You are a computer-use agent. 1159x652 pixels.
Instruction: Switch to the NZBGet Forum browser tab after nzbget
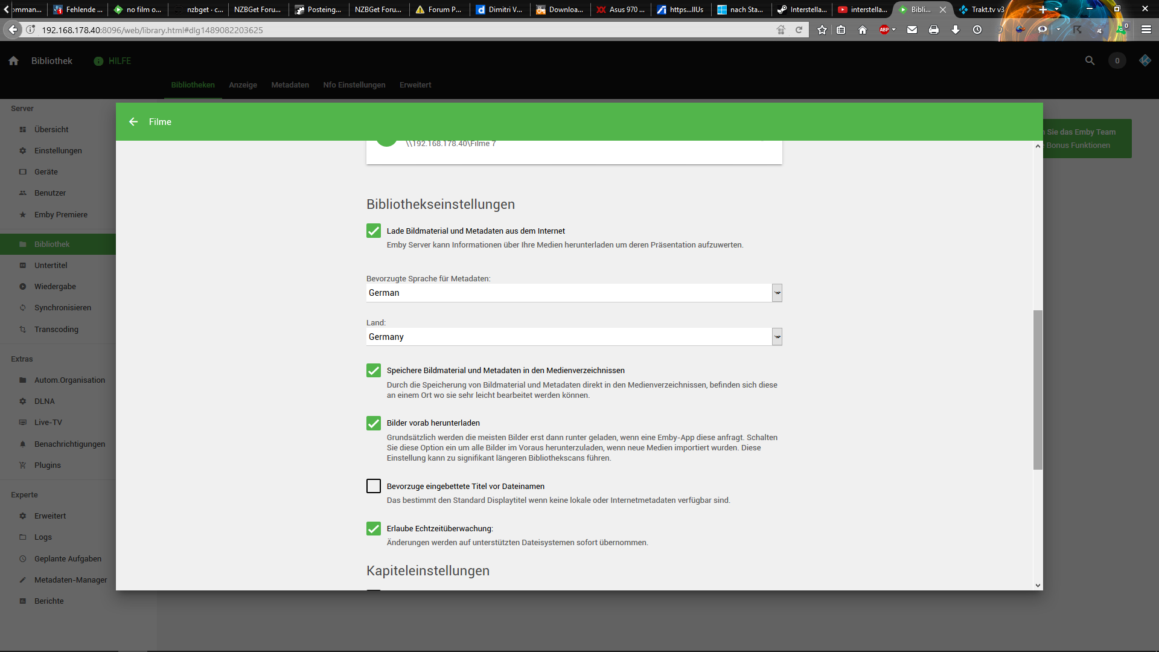pos(257,10)
